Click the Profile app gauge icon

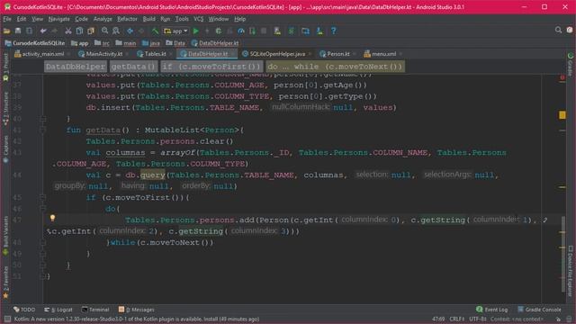(x=241, y=31)
